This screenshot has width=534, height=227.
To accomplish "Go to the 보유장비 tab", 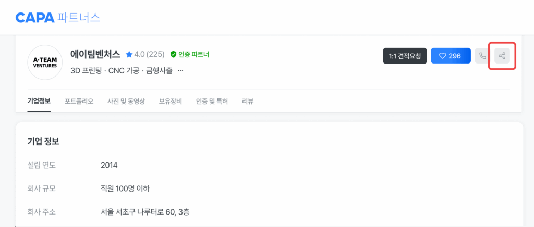I will 171,102.
